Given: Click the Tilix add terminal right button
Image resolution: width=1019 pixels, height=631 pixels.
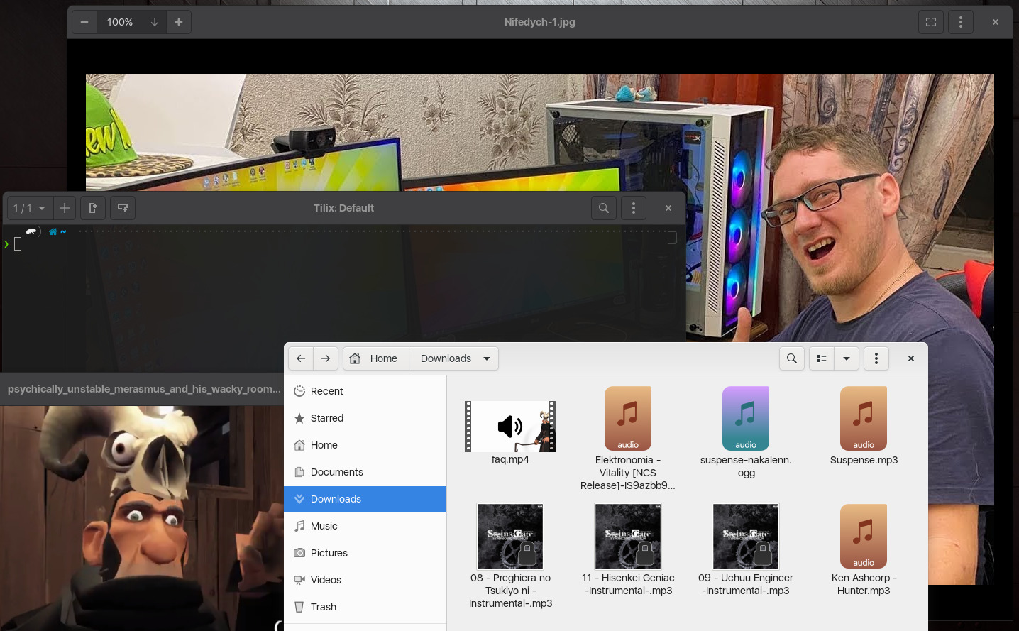Looking at the screenshot, I should tap(92, 208).
